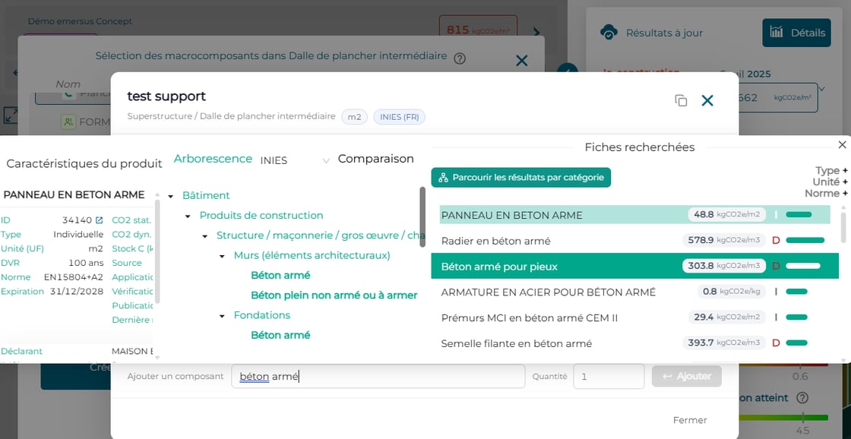
Task: Click the duplicate icon next to test support
Action: [681, 100]
